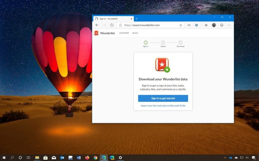This screenshot has width=259, height=161.
Task: Open Edge Settings and more menu
Action: [229, 25]
